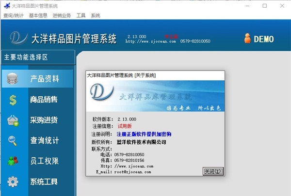
Task: Close the about dialog with 关闭(X)
Action: coord(213,171)
